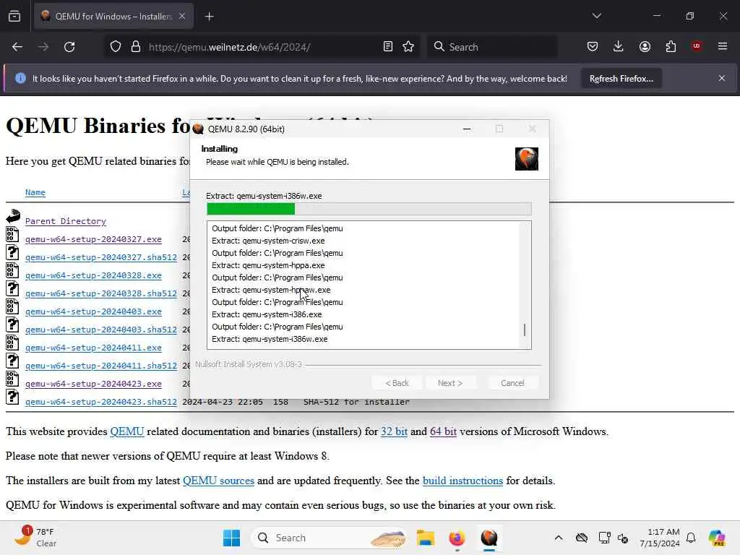Open the Firefox View icon in the tab strip

[x=14, y=17]
